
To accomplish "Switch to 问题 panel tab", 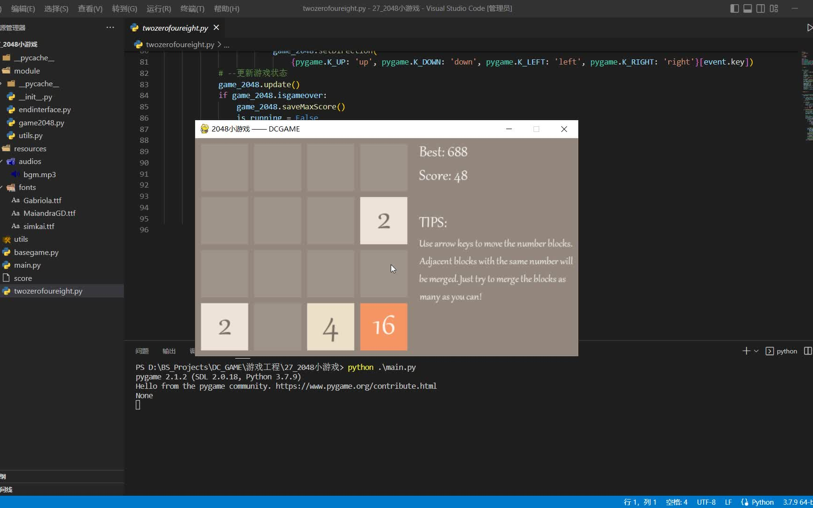I will [x=142, y=351].
